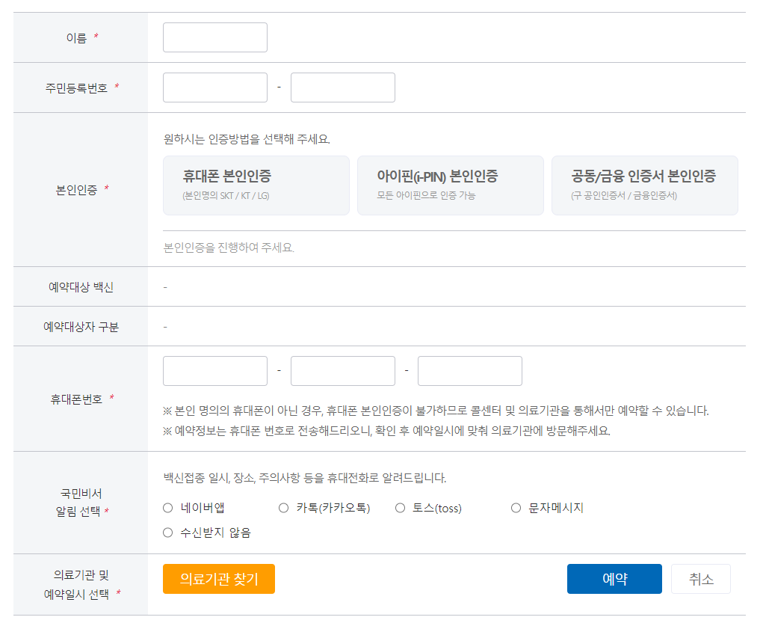The image size is (766, 626).
Task: Choose 아이핀(i-PIN) 본인인증 option
Action: [x=451, y=185]
